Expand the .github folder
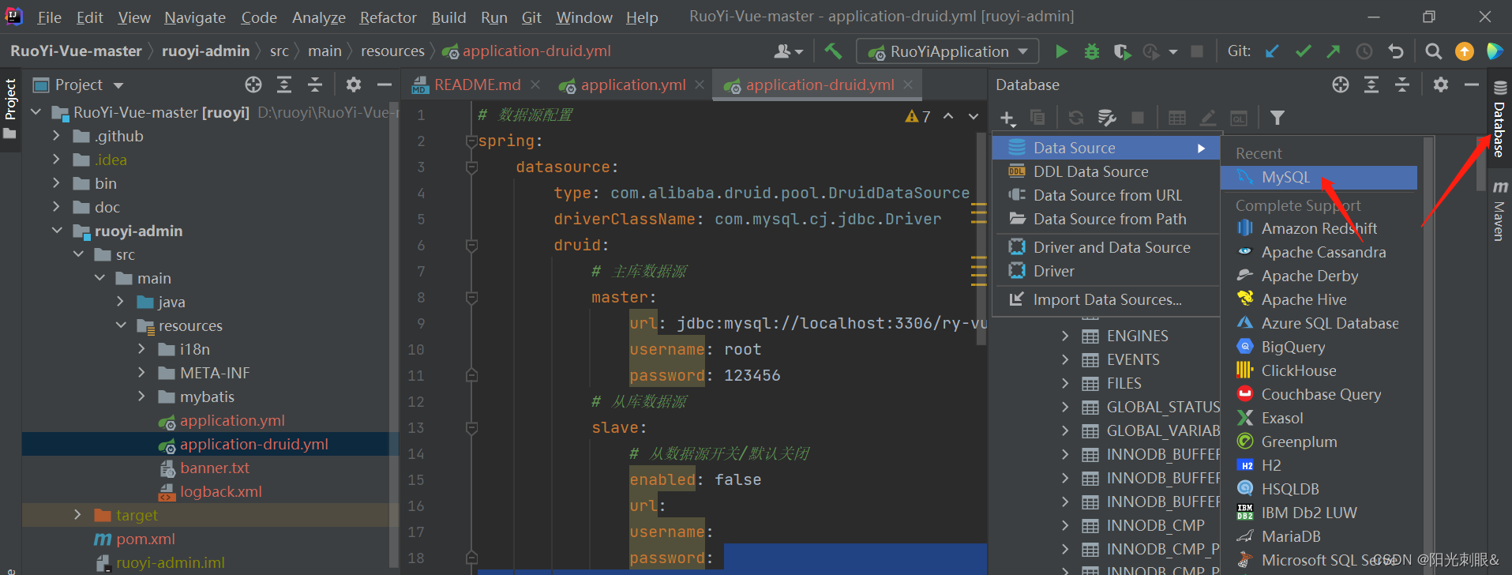This screenshot has height=575, width=1512. pyautogui.click(x=56, y=136)
